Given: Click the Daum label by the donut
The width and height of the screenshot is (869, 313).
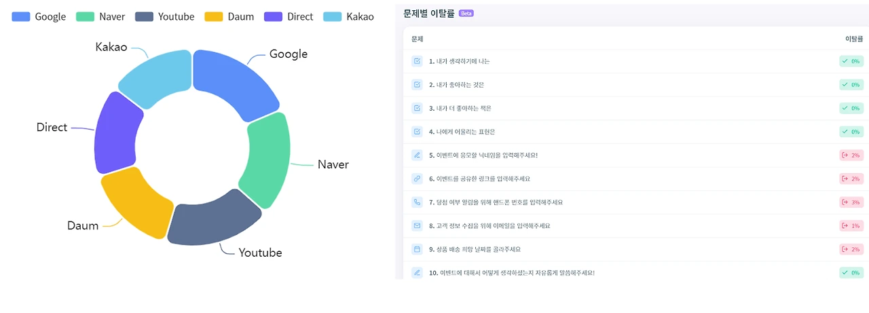Looking at the screenshot, I should [83, 225].
